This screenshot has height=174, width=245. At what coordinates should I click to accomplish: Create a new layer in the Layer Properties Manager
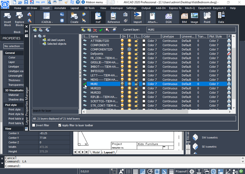point(83,30)
